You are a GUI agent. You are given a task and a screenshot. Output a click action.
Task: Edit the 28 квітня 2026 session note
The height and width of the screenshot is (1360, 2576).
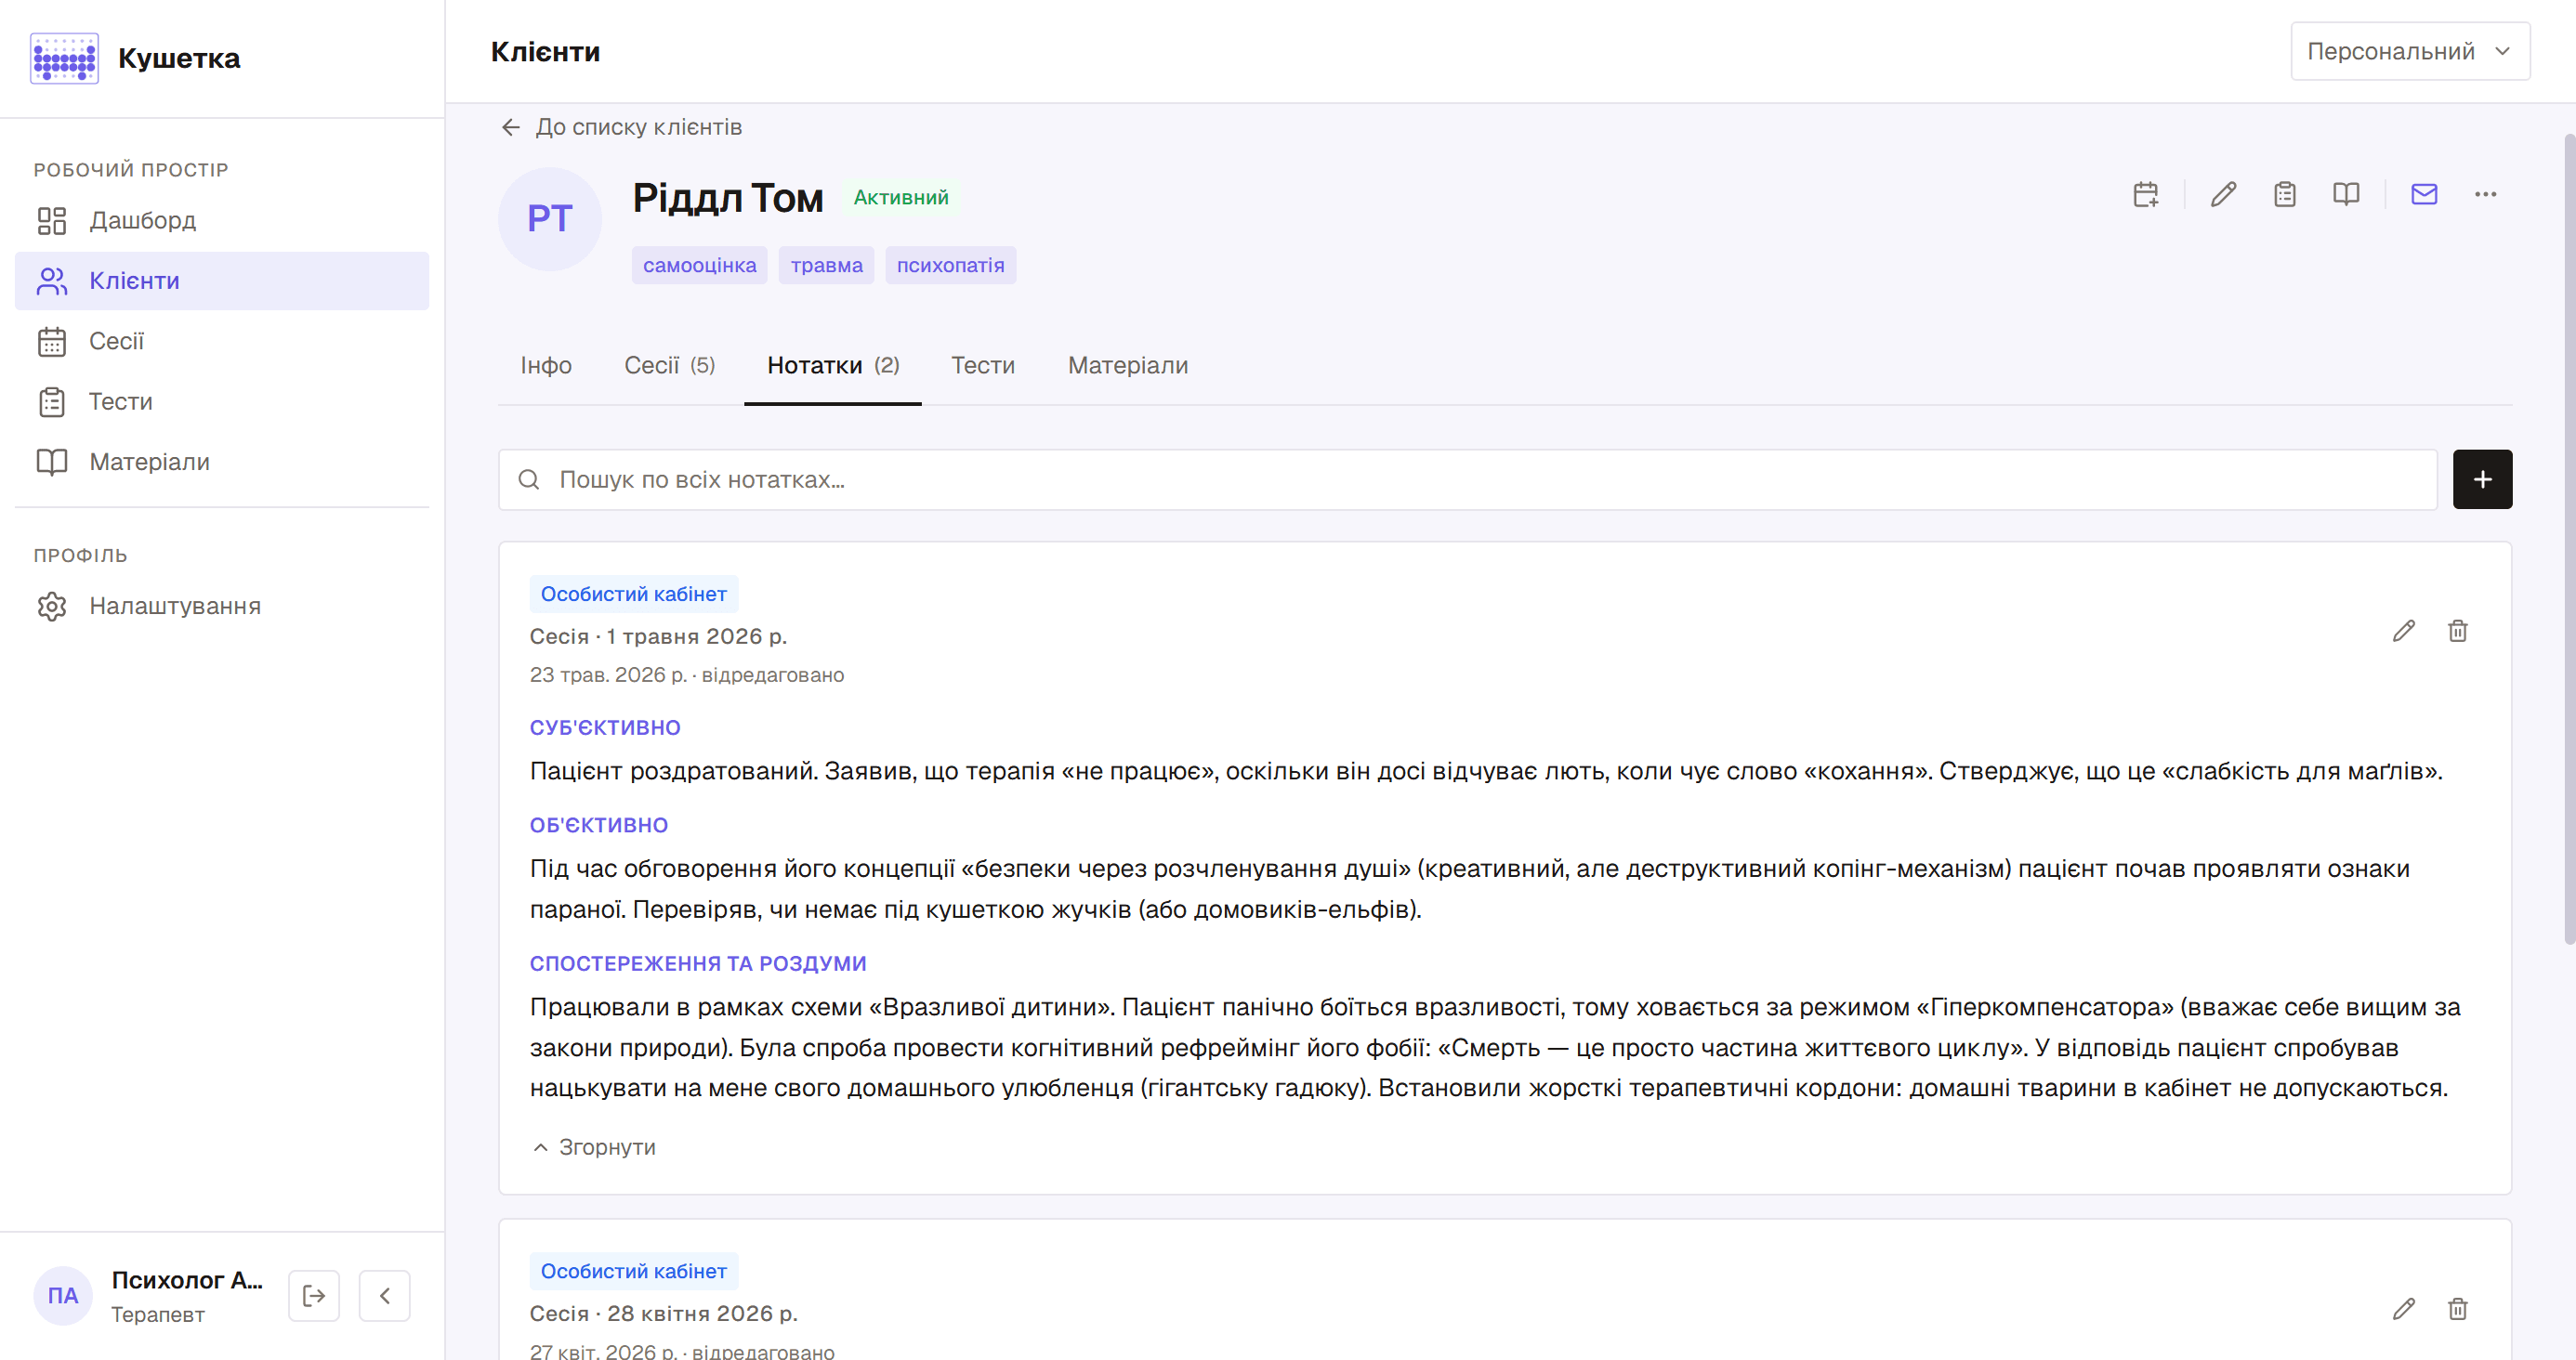tap(2404, 1309)
